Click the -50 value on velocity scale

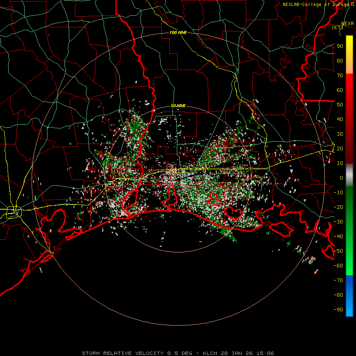click(x=338, y=251)
